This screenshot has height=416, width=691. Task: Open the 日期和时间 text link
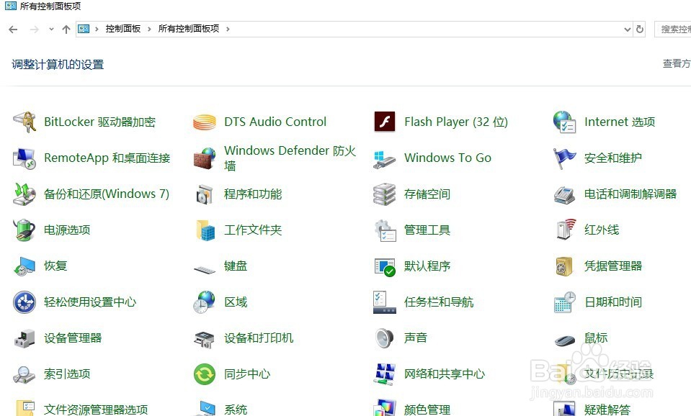(613, 302)
